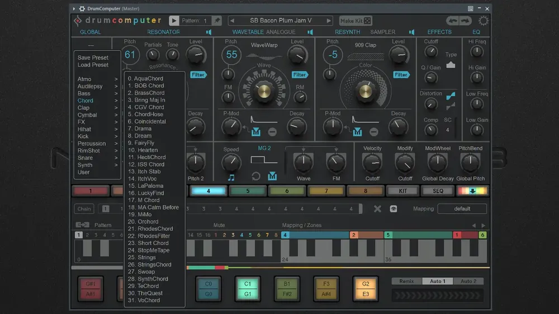Click the filter type shape icon under Type

[x=451, y=64]
